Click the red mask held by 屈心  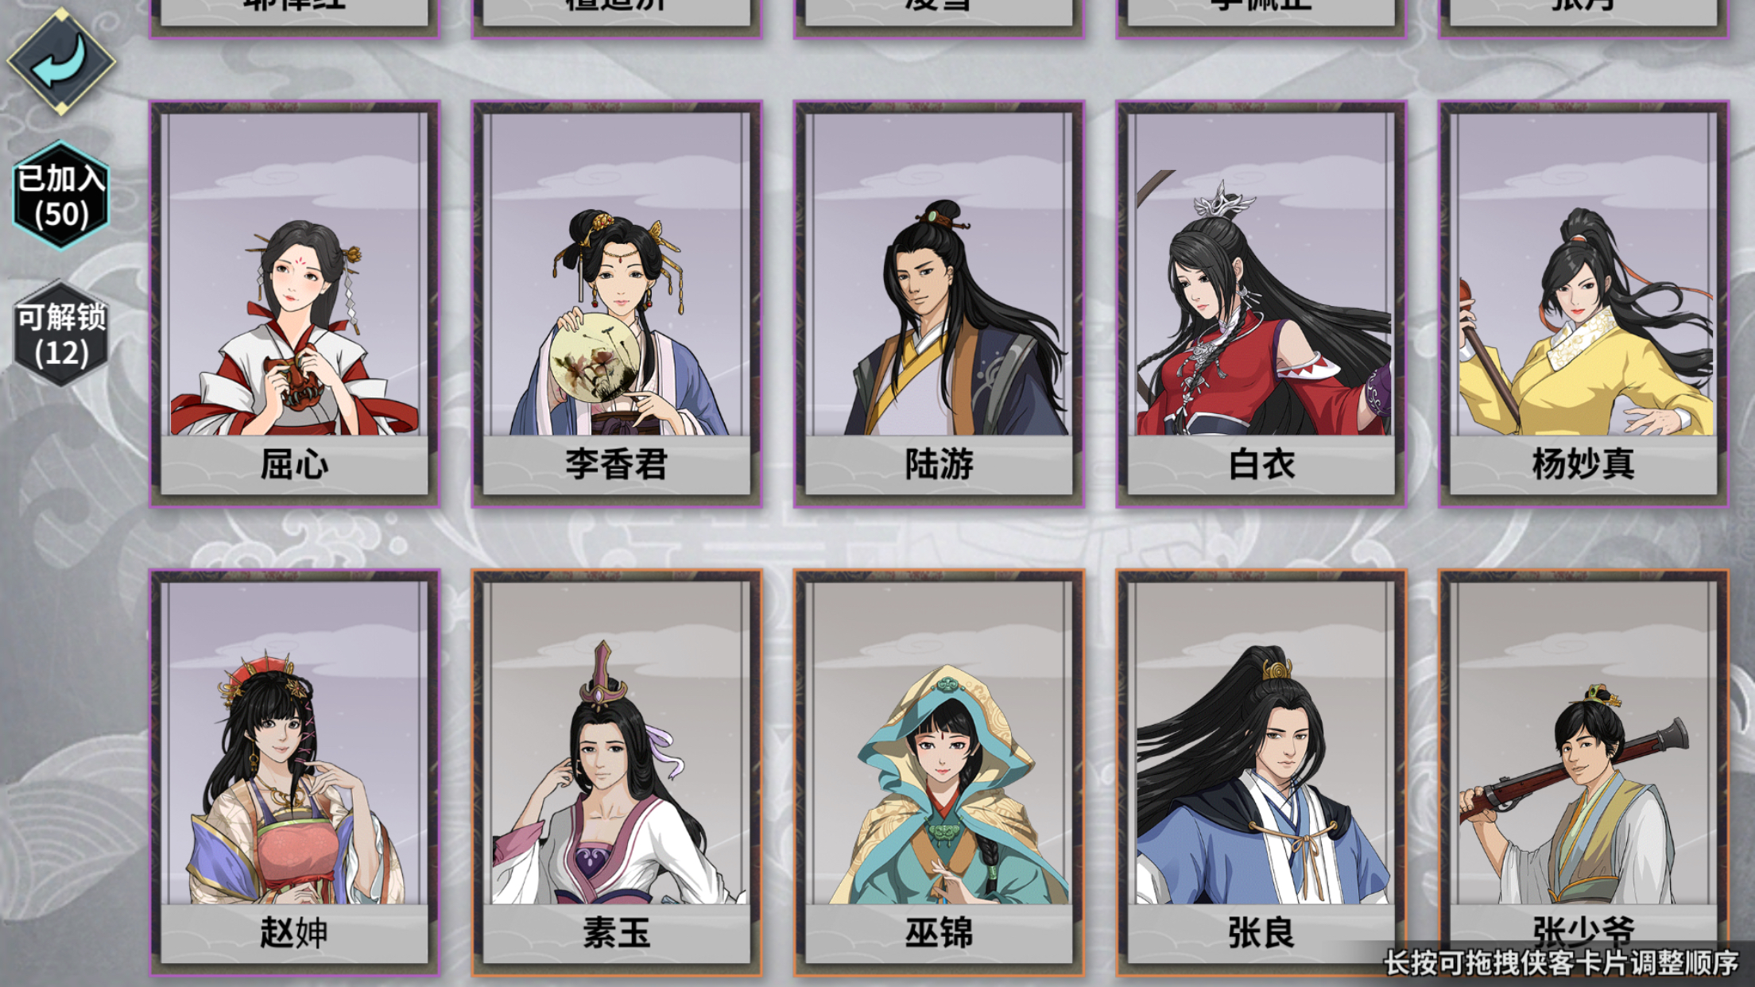click(x=296, y=381)
